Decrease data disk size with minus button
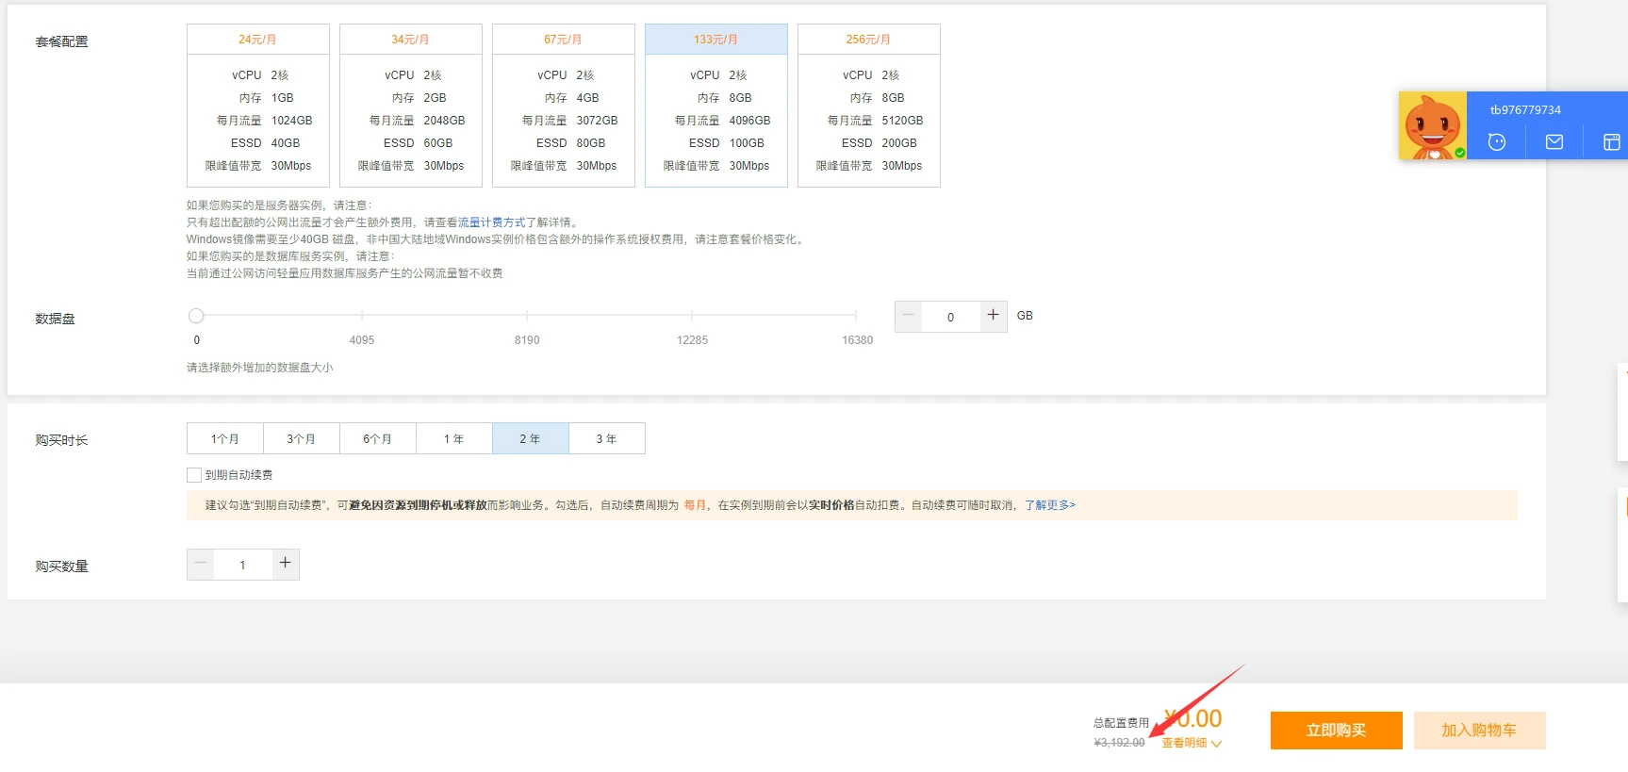 pyautogui.click(x=908, y=316)
